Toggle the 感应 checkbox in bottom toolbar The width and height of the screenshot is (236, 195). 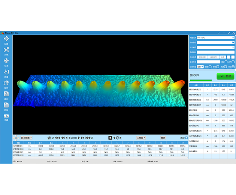187,138
